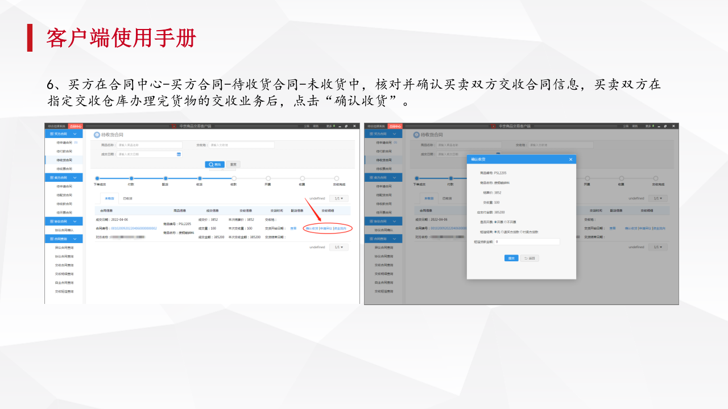Screen dimensions: 728x409
Task: Click blue 提交 button in the dialog
Action: [x=511, y=258]
